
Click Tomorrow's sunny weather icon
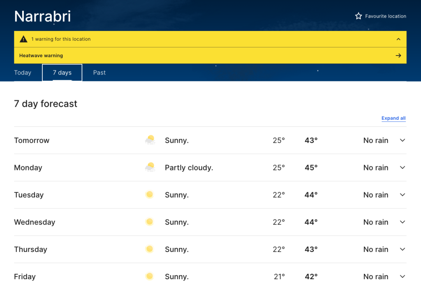pos(150,140)
